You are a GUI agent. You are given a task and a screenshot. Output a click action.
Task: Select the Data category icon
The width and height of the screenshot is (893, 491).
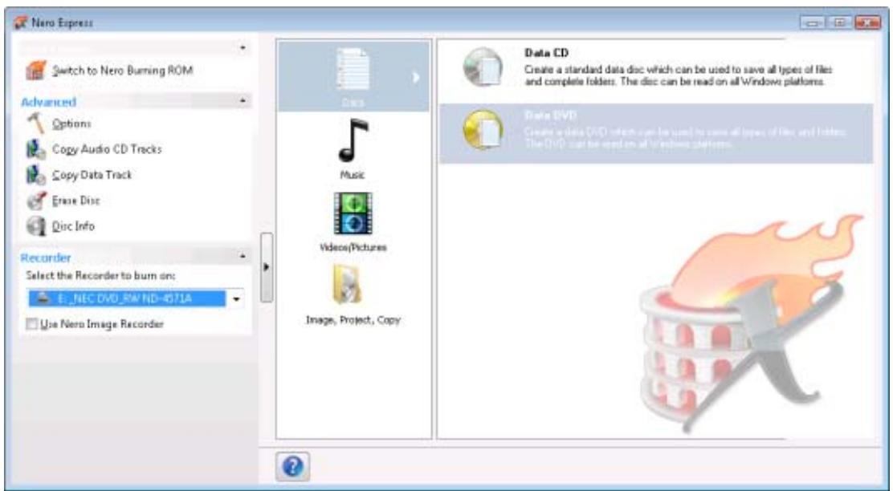[x=352, y=68]
